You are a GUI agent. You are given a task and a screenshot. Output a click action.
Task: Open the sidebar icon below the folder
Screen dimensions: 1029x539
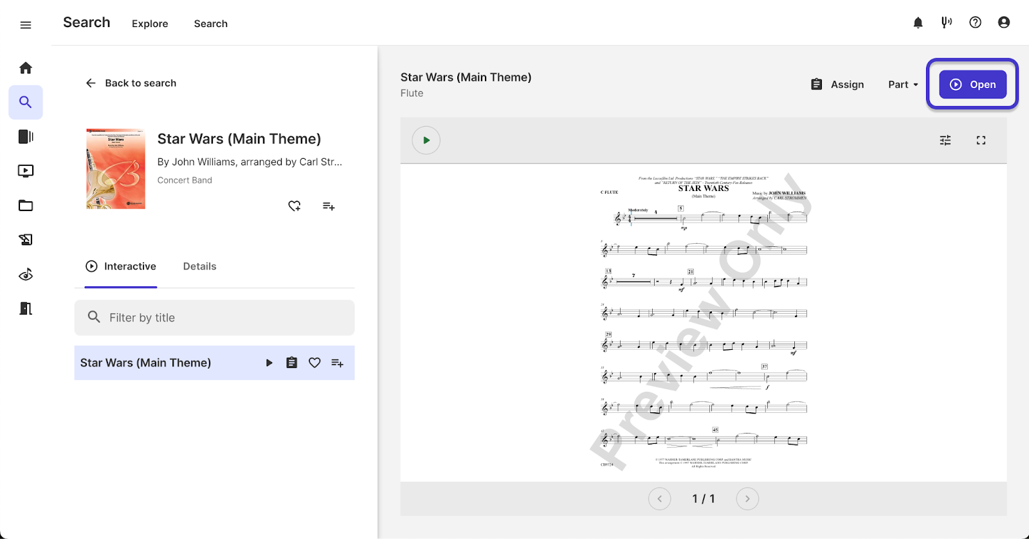coord(26,240)
